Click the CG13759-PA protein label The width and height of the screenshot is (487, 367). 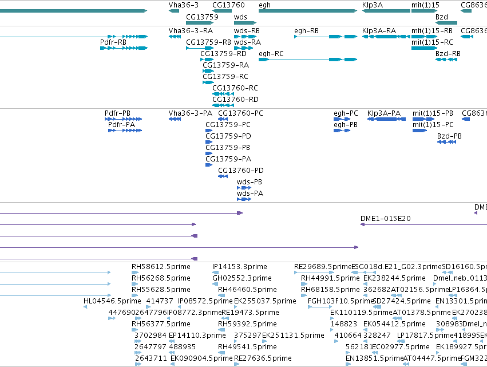pyautogui.click(x=228, y=159)
